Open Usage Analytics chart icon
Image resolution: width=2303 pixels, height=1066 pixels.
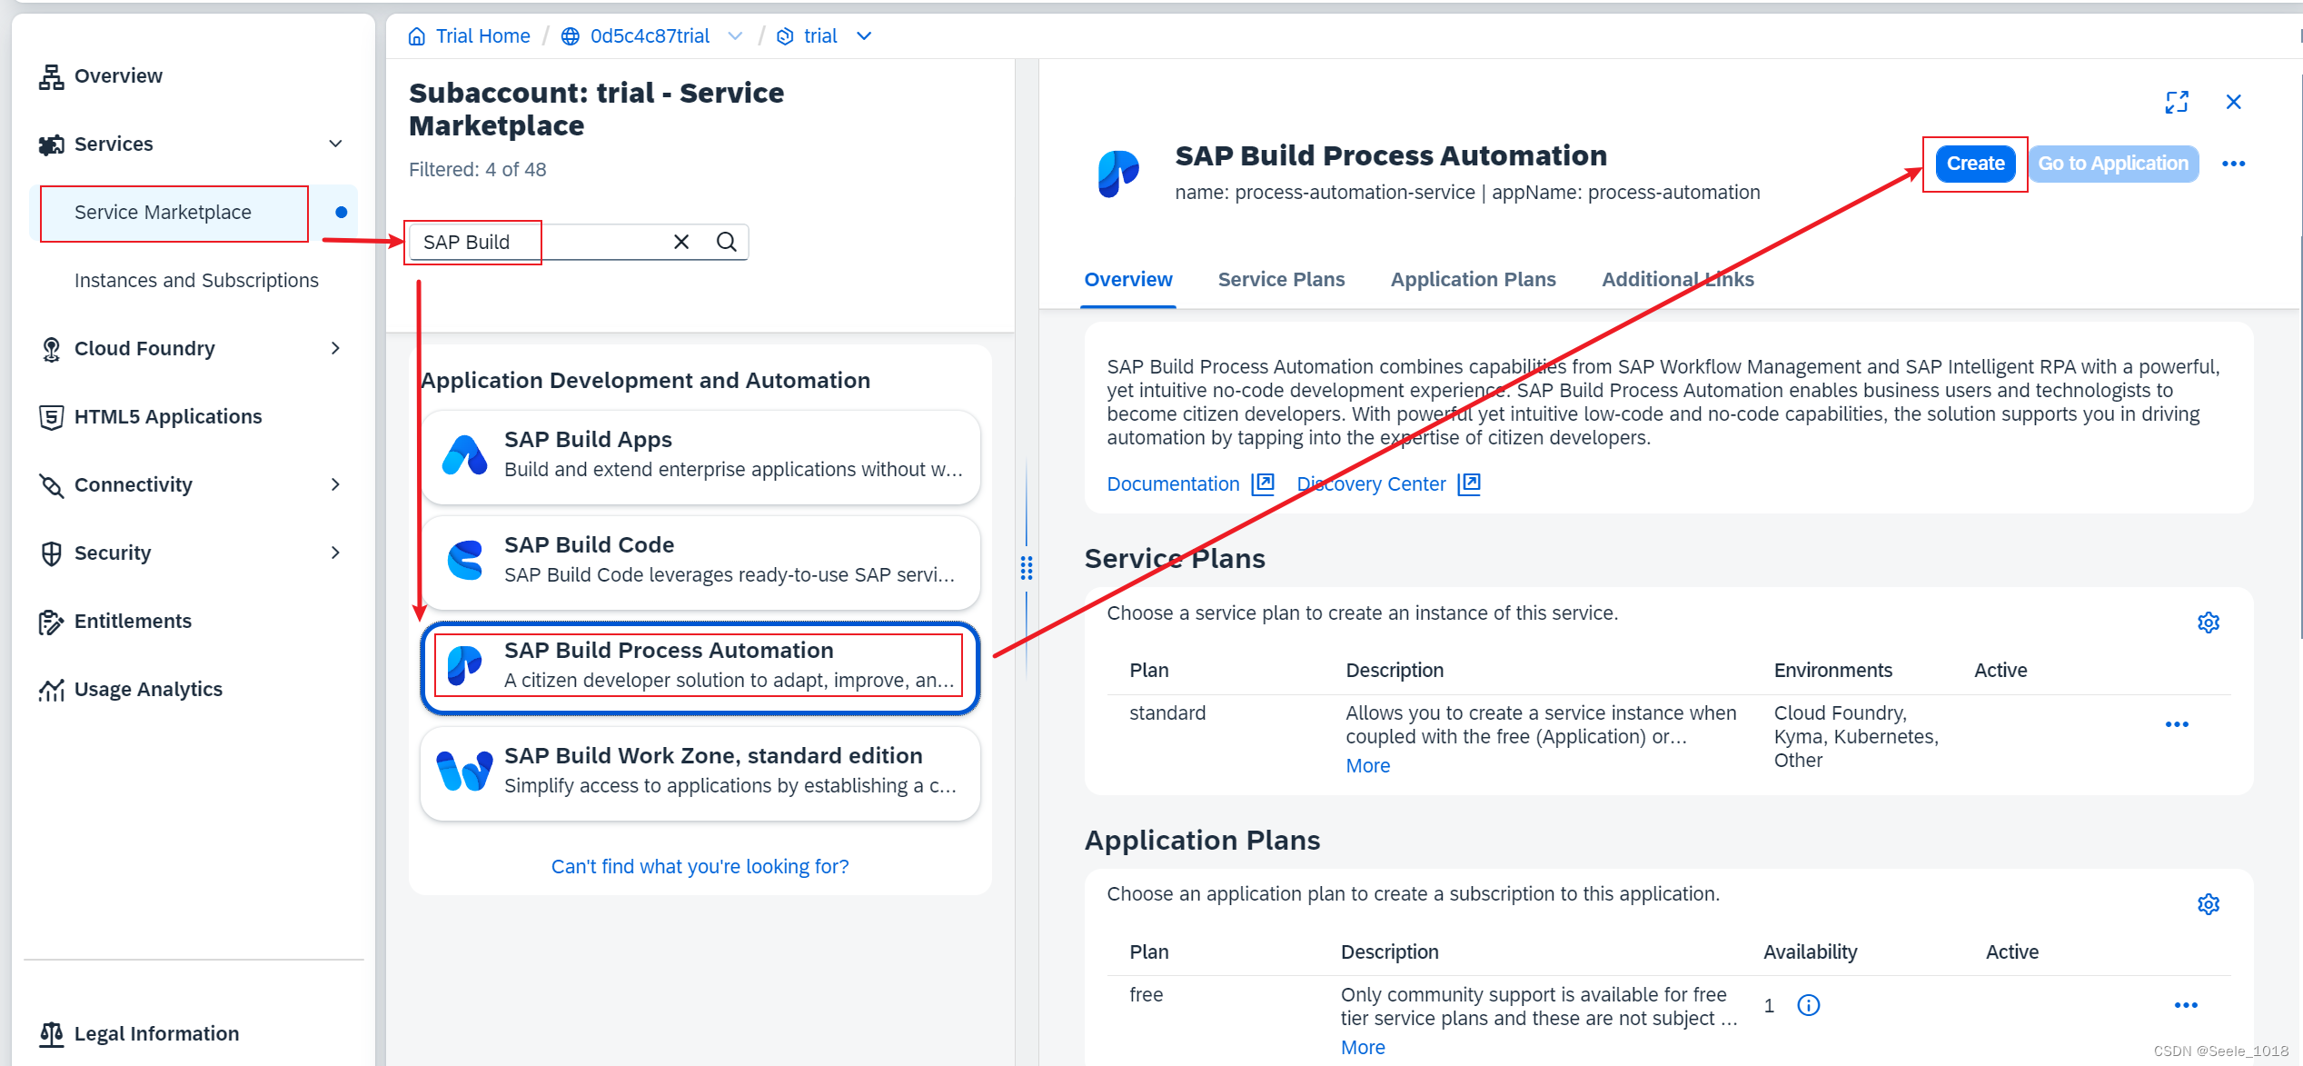(x=51, y=690)
